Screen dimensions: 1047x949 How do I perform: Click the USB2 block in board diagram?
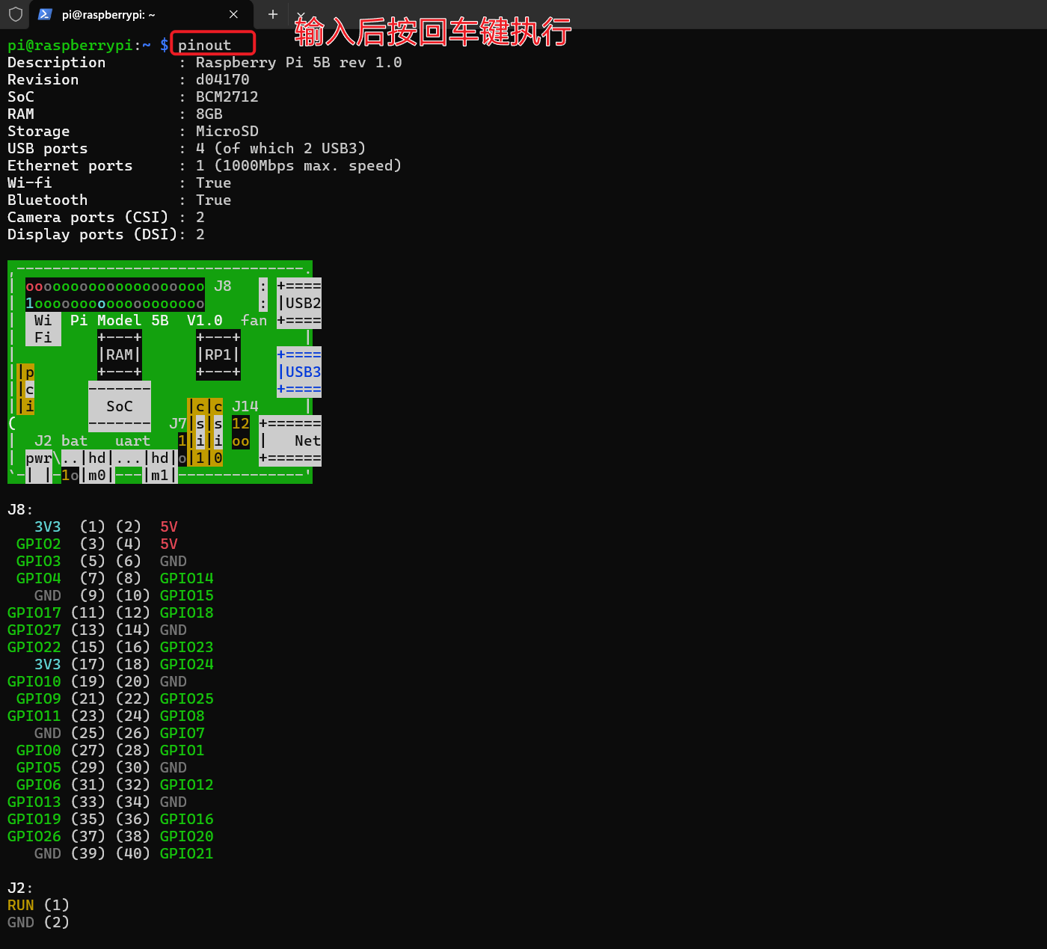299,303
